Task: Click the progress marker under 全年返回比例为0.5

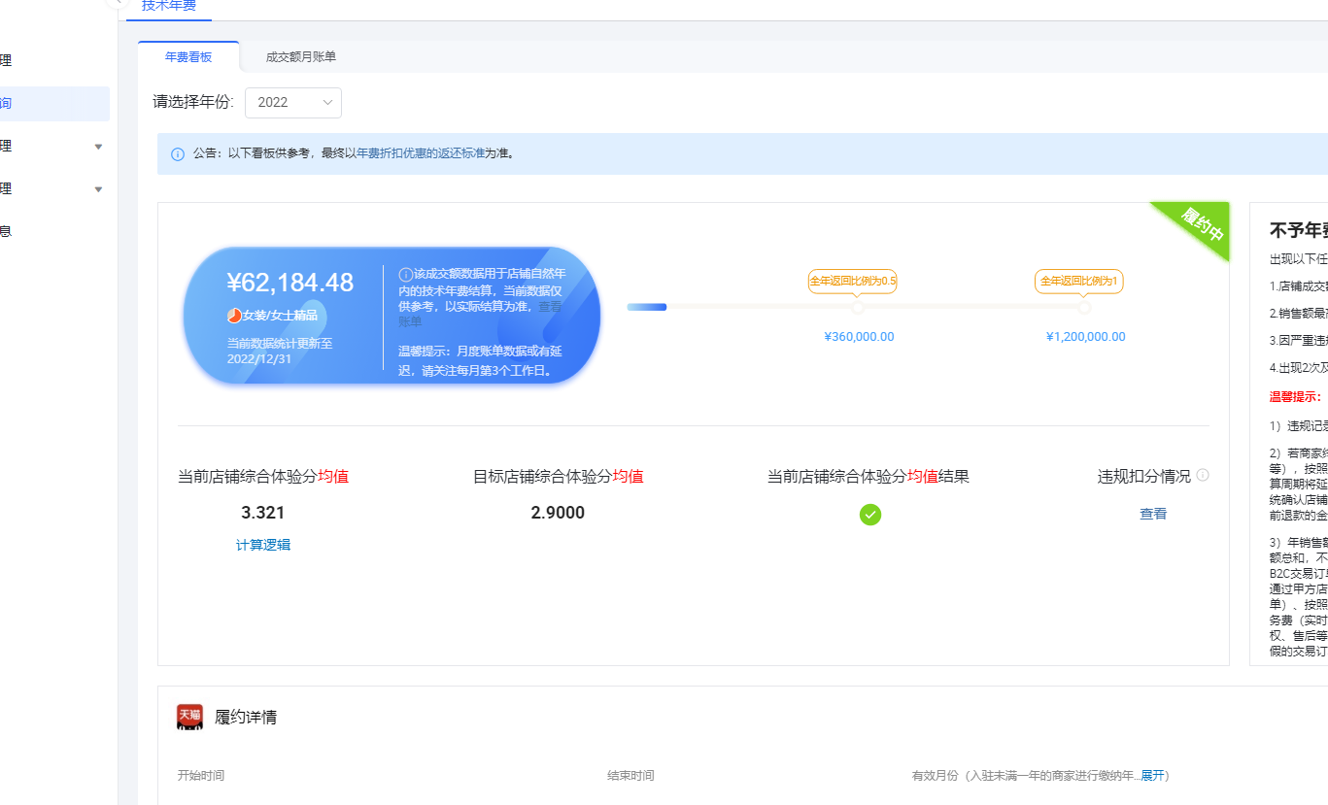Action: (x=858, y=308)
